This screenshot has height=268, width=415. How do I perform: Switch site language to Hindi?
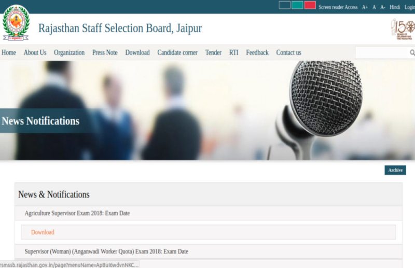tap(395, 7)
